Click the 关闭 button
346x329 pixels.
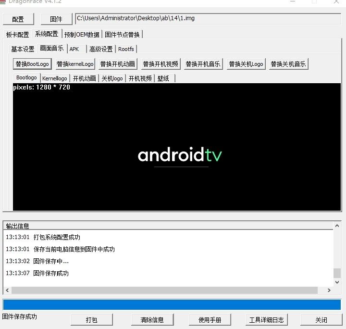click(x=321, y=320)
